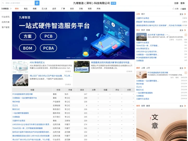Open 新能源厂商供应链梳理 announcement

[x=145, y=22]
